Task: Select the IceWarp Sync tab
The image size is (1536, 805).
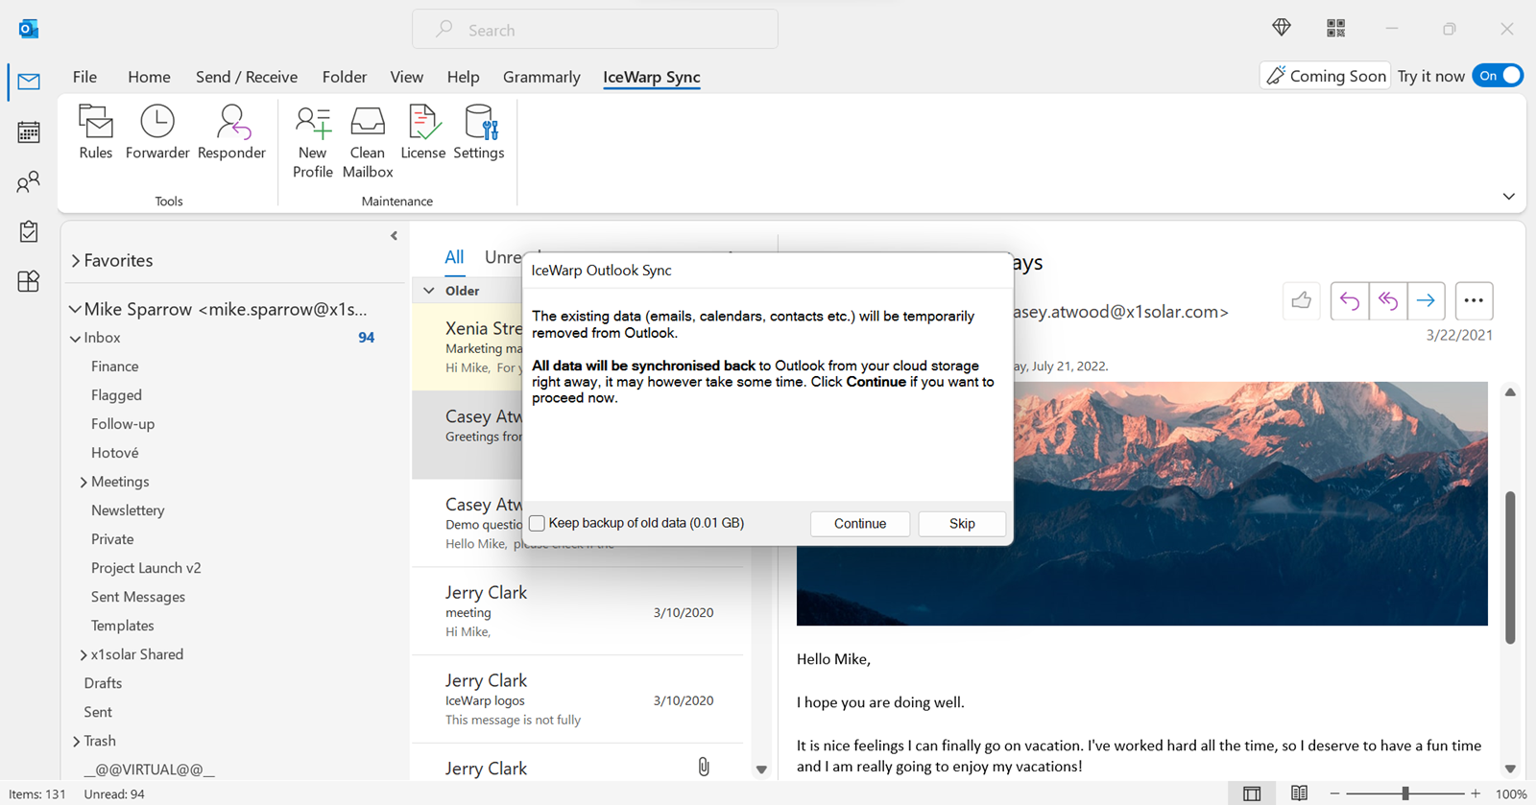Action: coord(652,77)
